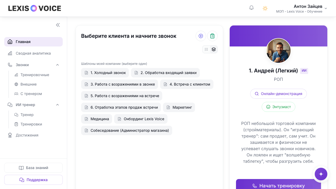Click the play circle icon button

coord(201,36)
